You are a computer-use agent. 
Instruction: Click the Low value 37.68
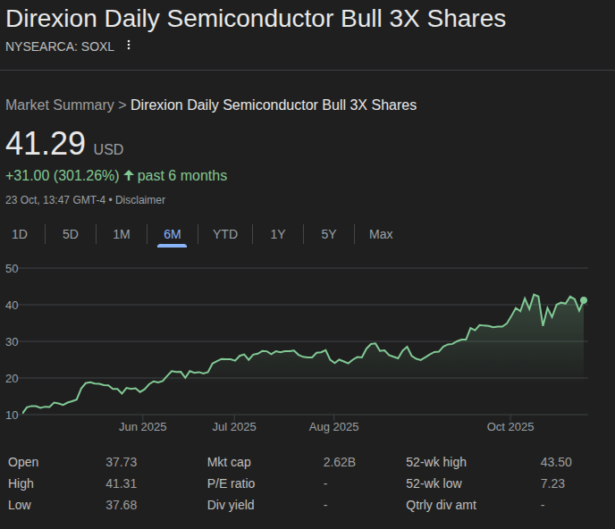[122, 505]
